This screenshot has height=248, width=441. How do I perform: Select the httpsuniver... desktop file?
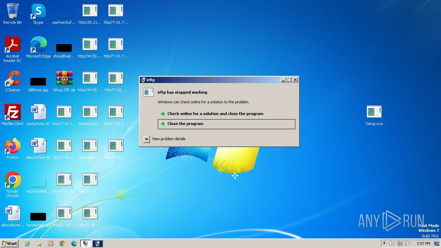pos(90,115)
